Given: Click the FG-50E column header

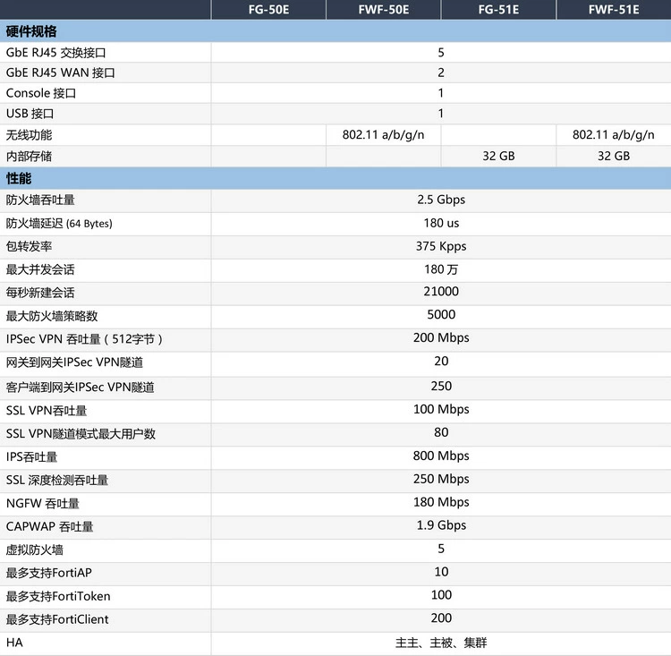Looking at the screenshot, I should [x=268, y=10].
